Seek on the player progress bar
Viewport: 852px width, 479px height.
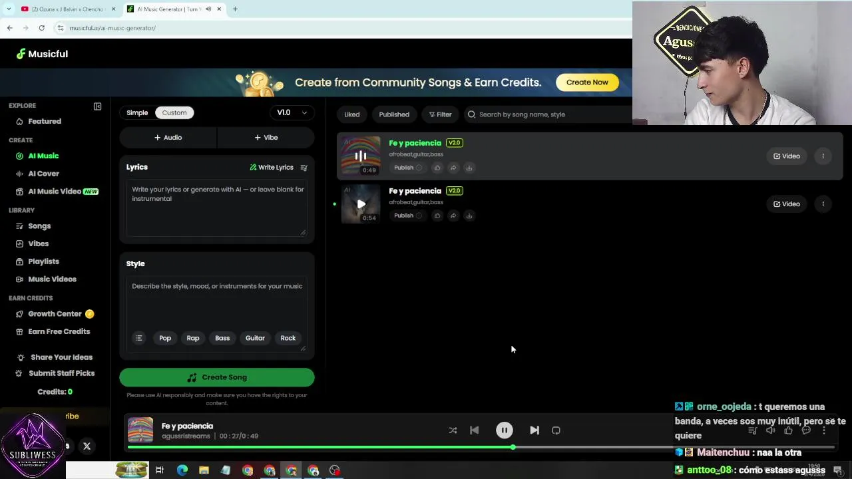[x=481, y=447]
